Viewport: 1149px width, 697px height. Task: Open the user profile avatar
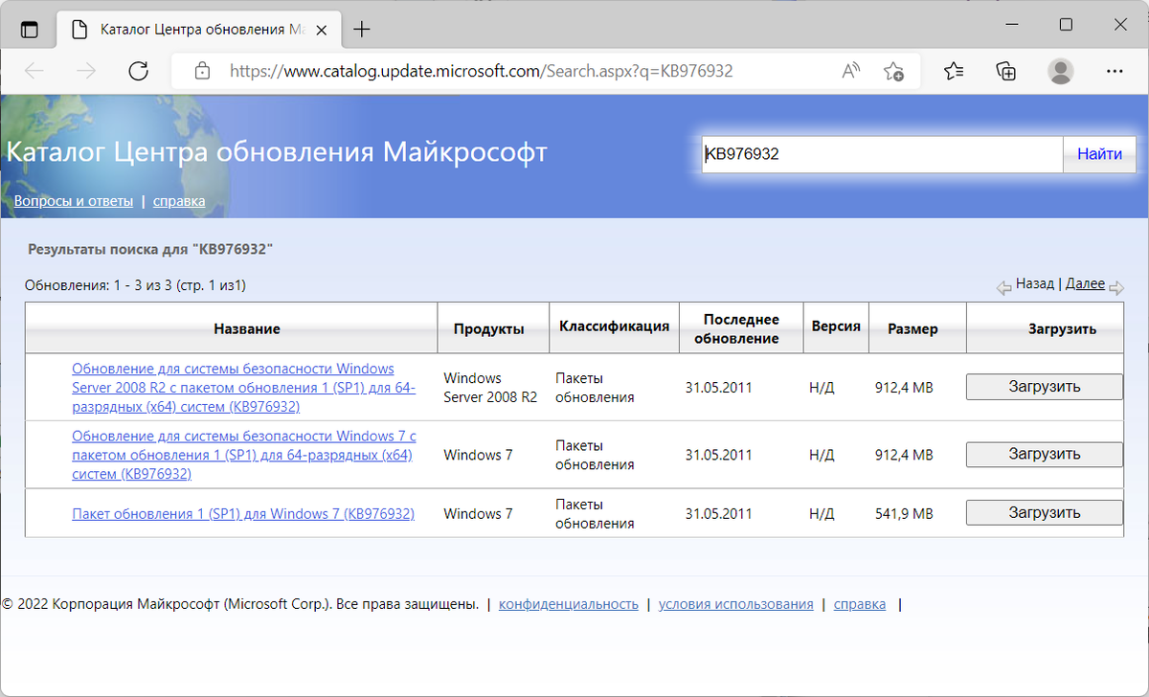coord(1060,71)
